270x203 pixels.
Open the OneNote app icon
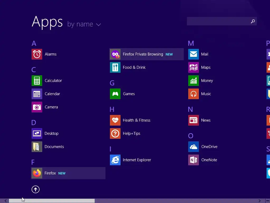[x=194, y=160]
